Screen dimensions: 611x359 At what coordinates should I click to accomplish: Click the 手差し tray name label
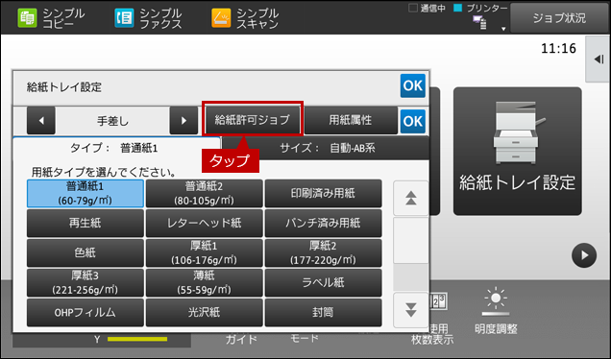click(x=112, y=122)
